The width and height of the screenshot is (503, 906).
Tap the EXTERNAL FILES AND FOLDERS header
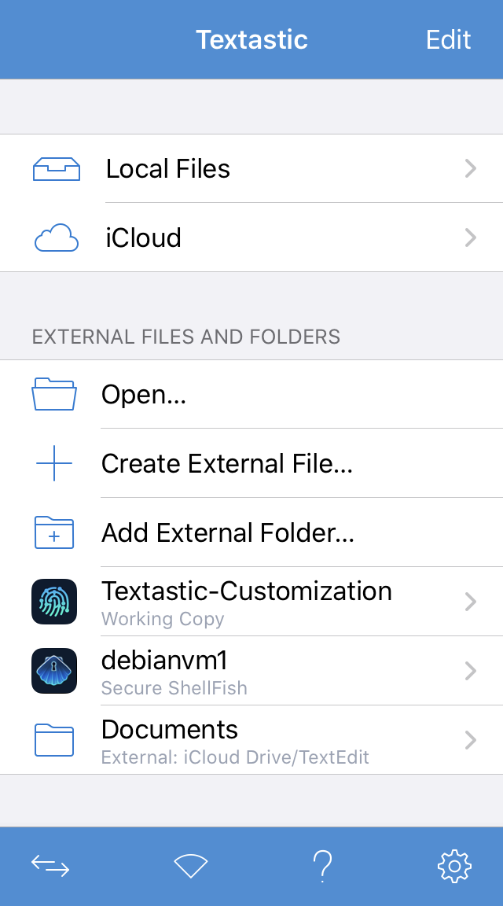pyautogui.click(x=186, y=337)
